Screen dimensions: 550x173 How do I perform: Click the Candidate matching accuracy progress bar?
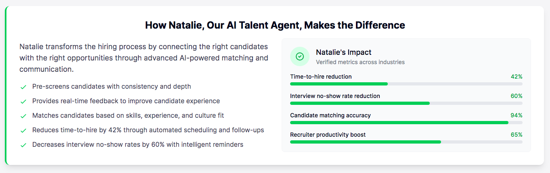coord(406,123)
